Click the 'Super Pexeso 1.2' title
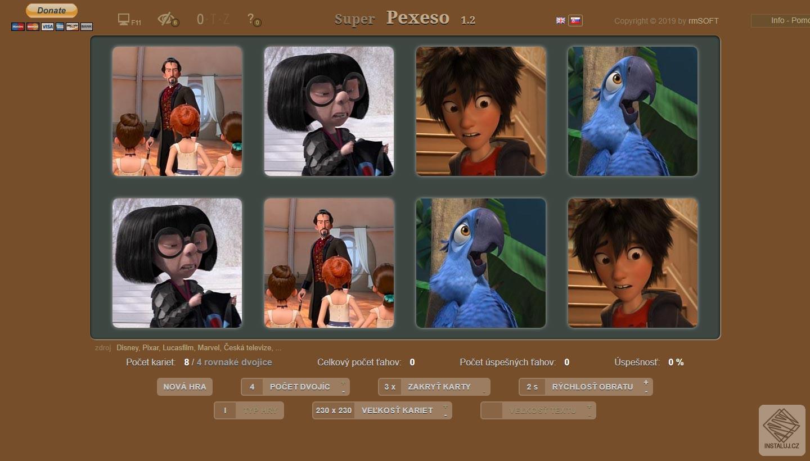This screenshot has width=810, height=461. pos(405,19)
